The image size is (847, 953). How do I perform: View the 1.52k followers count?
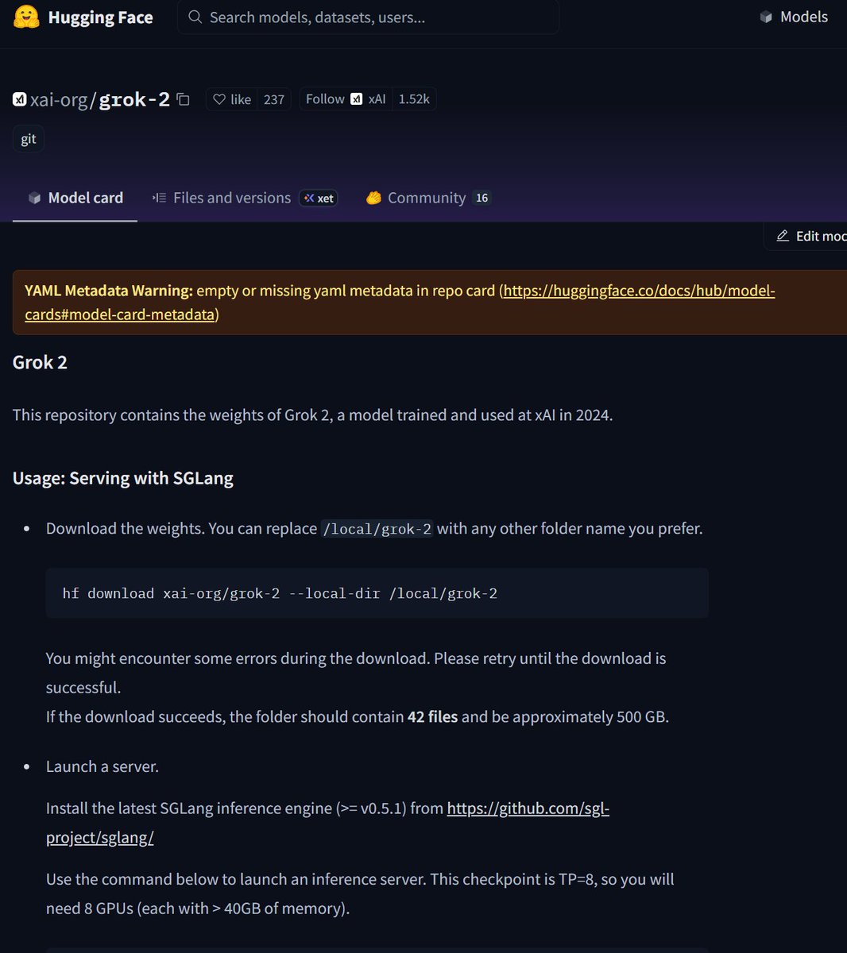414,99
